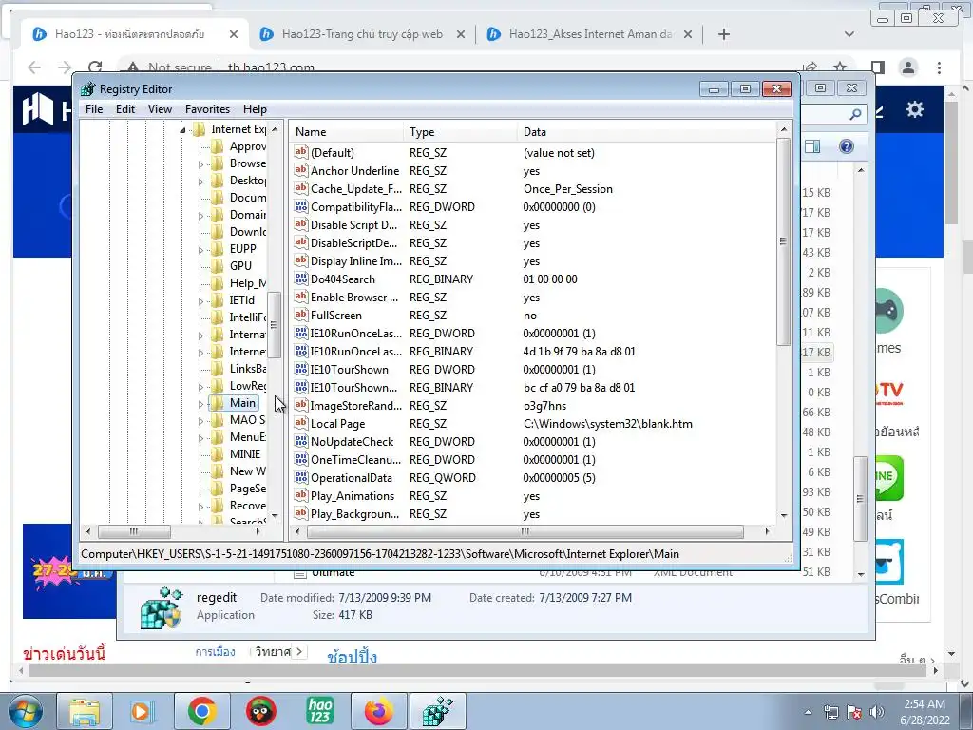Image resolution: width=973 pixels, height=730 pixels.
Task: Select the MINIE key folder icon
Action: pos(217,453)
